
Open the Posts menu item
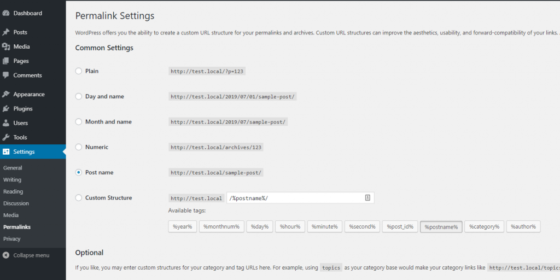pos(33,32)
